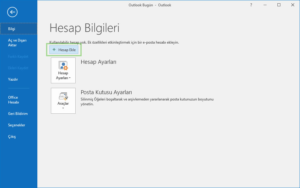This screenshot has width=300, height=188.
Task: Minimize the Outlook window
Action: tap(265, 5)
